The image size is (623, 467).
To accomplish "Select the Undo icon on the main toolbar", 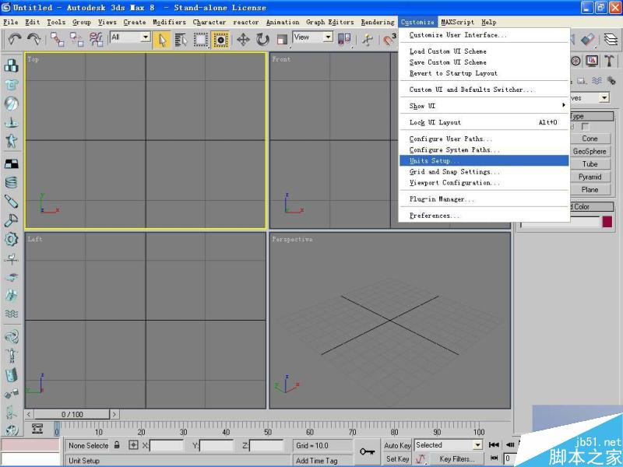I will [x=14, y=39].
